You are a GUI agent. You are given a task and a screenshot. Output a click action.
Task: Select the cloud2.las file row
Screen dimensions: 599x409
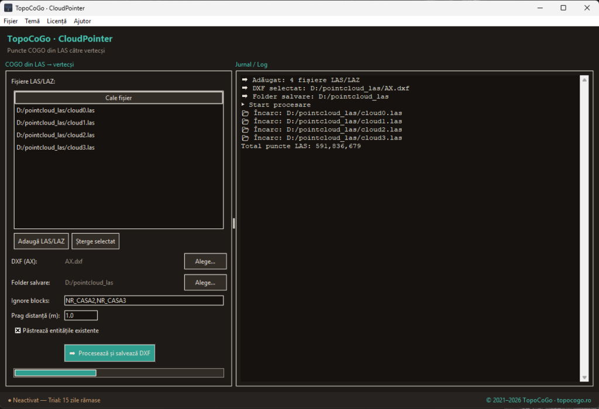tap(118, 135)
